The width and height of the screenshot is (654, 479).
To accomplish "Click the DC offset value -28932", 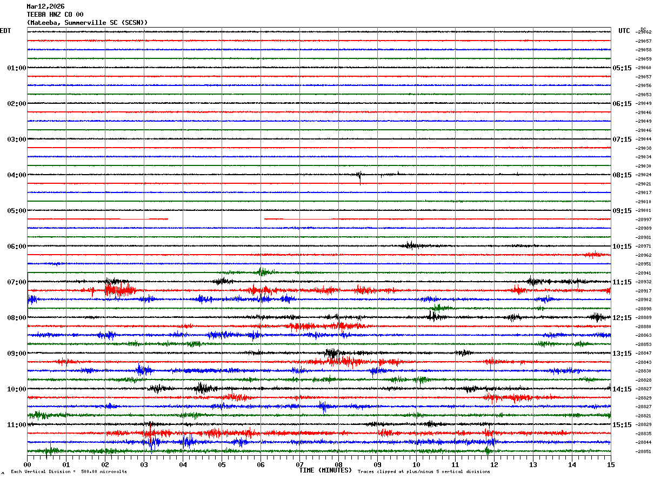I will (644, 282).
